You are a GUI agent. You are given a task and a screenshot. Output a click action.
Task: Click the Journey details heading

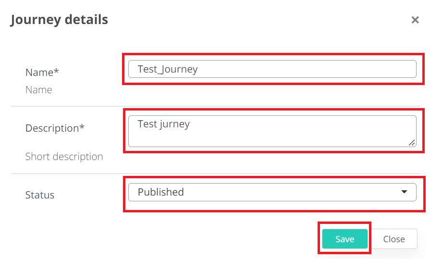point(59,20)
